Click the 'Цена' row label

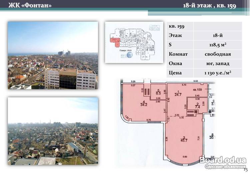(x=180, y=73)
